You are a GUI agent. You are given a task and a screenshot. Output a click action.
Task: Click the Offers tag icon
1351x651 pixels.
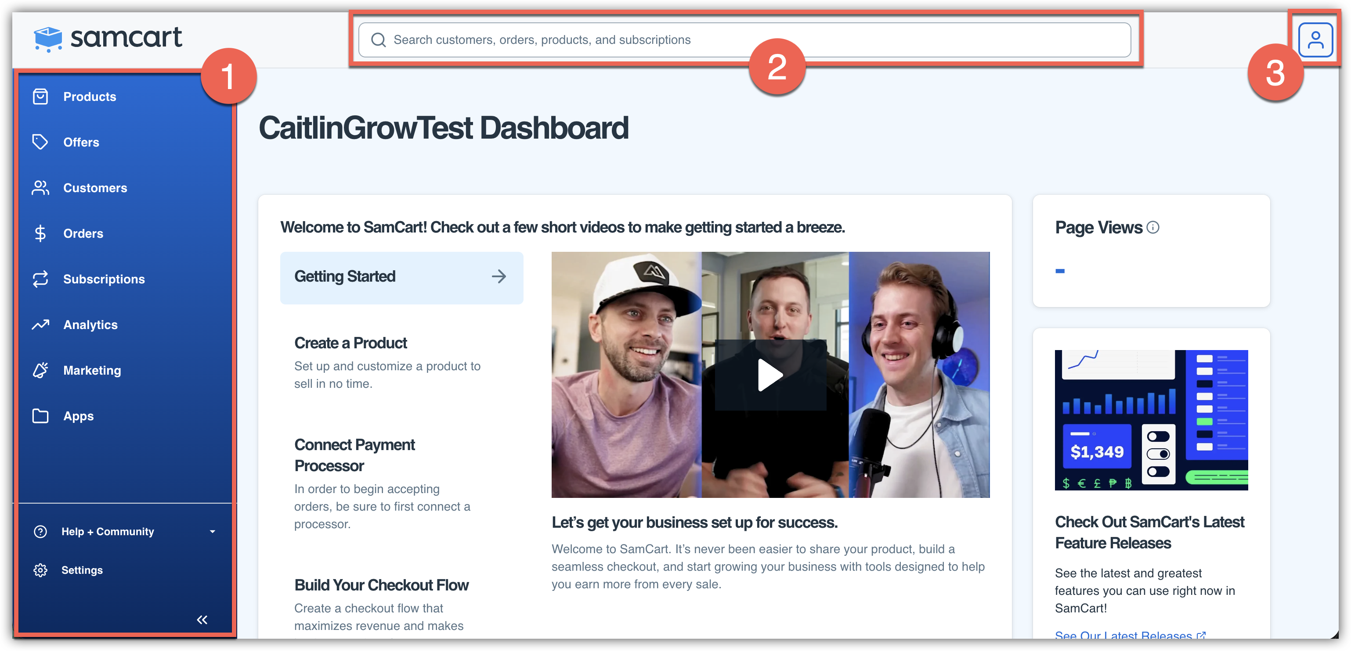coord(40,142)
